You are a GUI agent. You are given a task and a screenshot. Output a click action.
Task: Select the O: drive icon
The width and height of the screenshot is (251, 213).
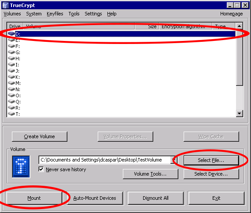click(11, 95)
